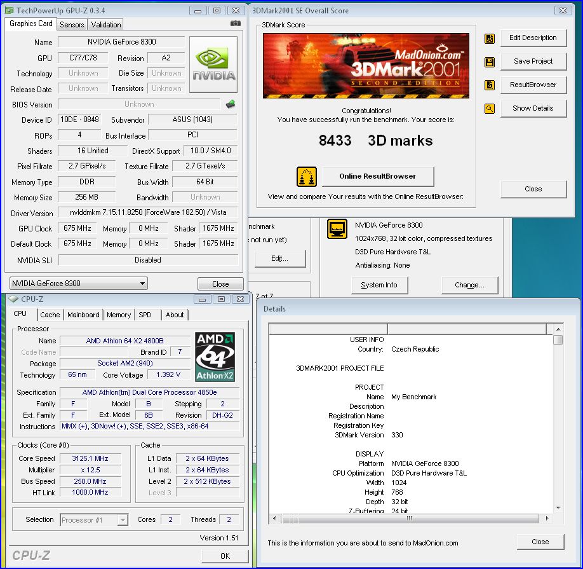Click the NVIDIA logo in GPU-Z

click(x=213, y=64)
